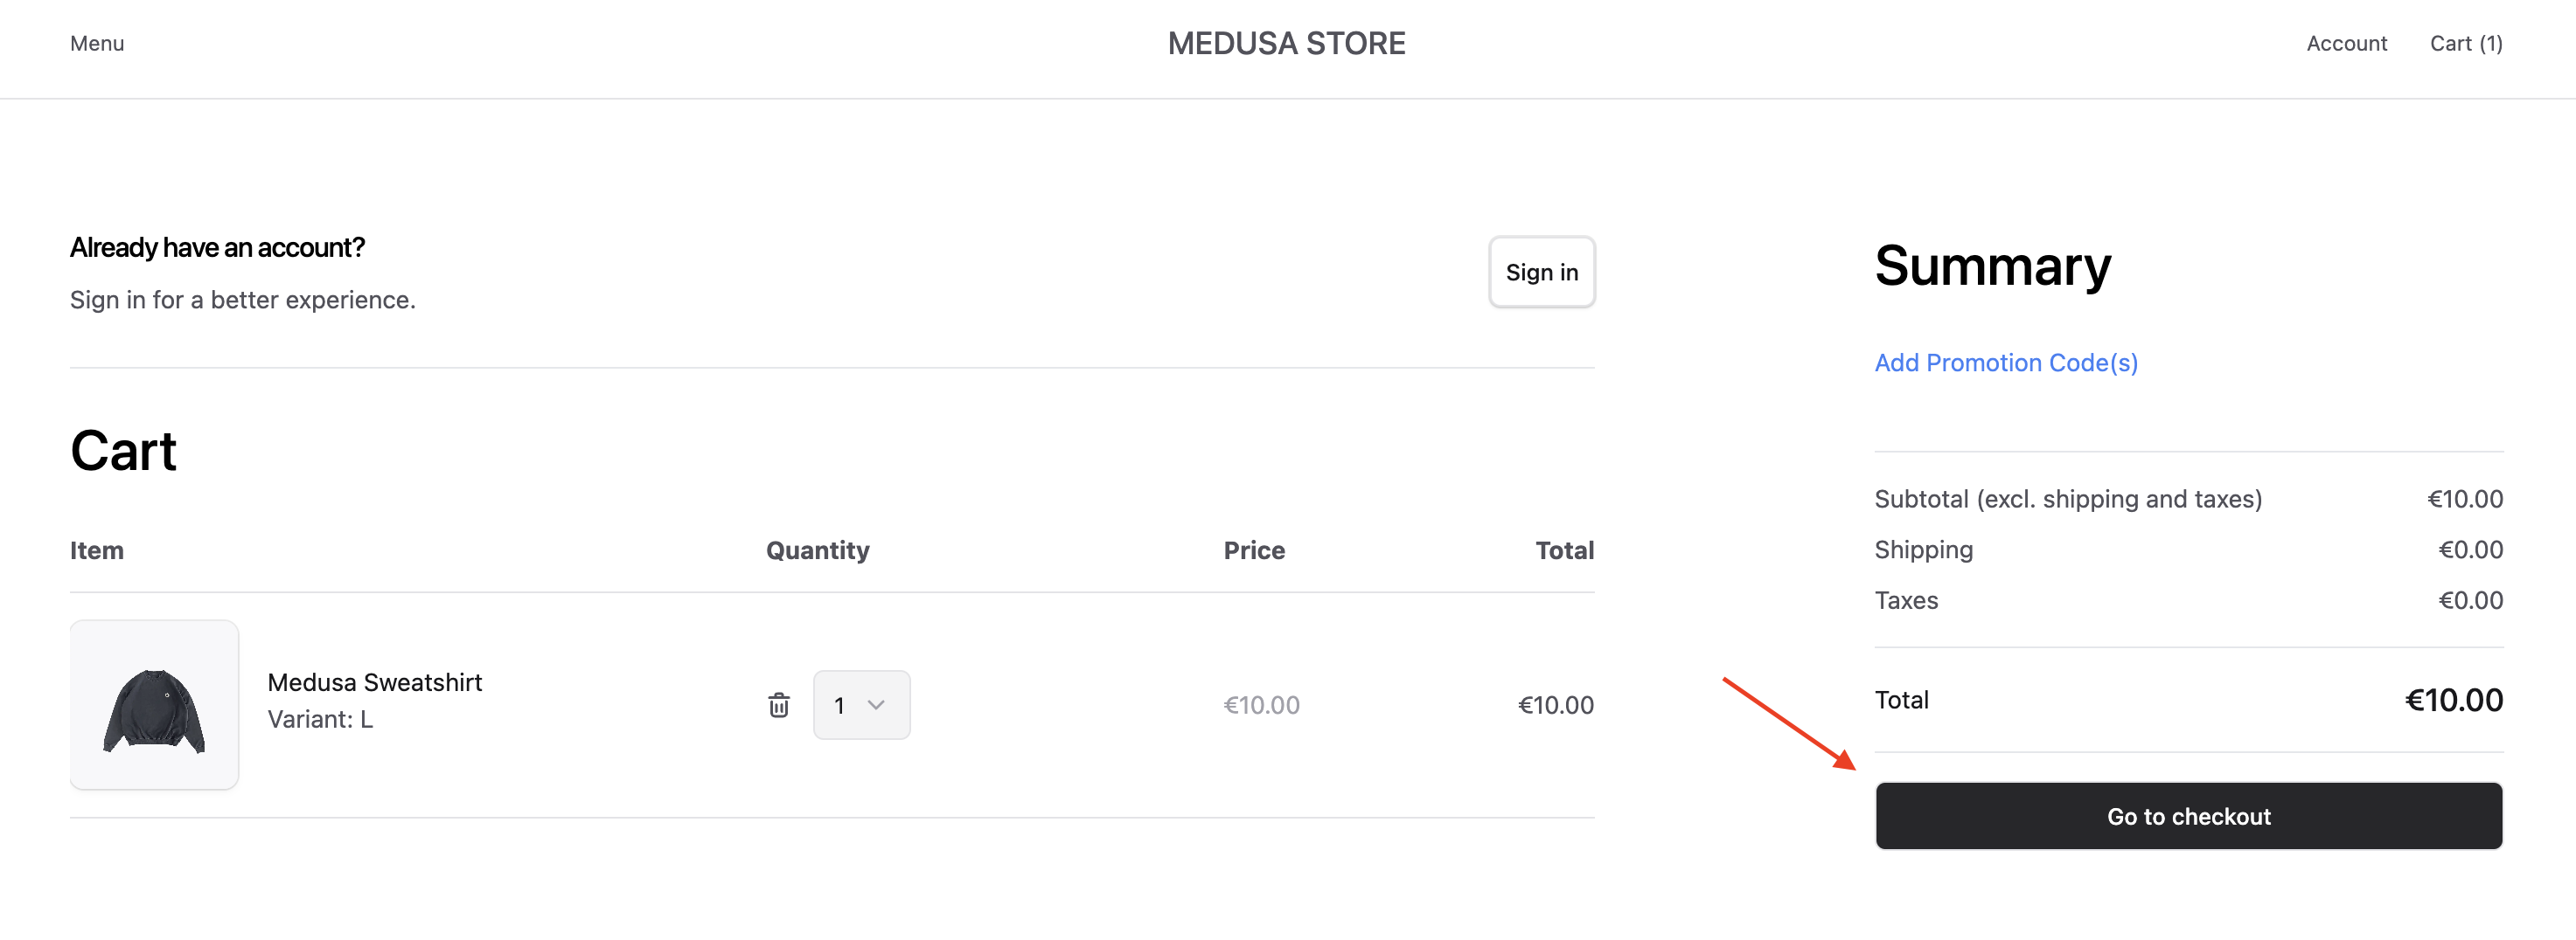This screenshot has height=940, width=2576.
Task: Click the Item column header
Action: coord(96,549)
